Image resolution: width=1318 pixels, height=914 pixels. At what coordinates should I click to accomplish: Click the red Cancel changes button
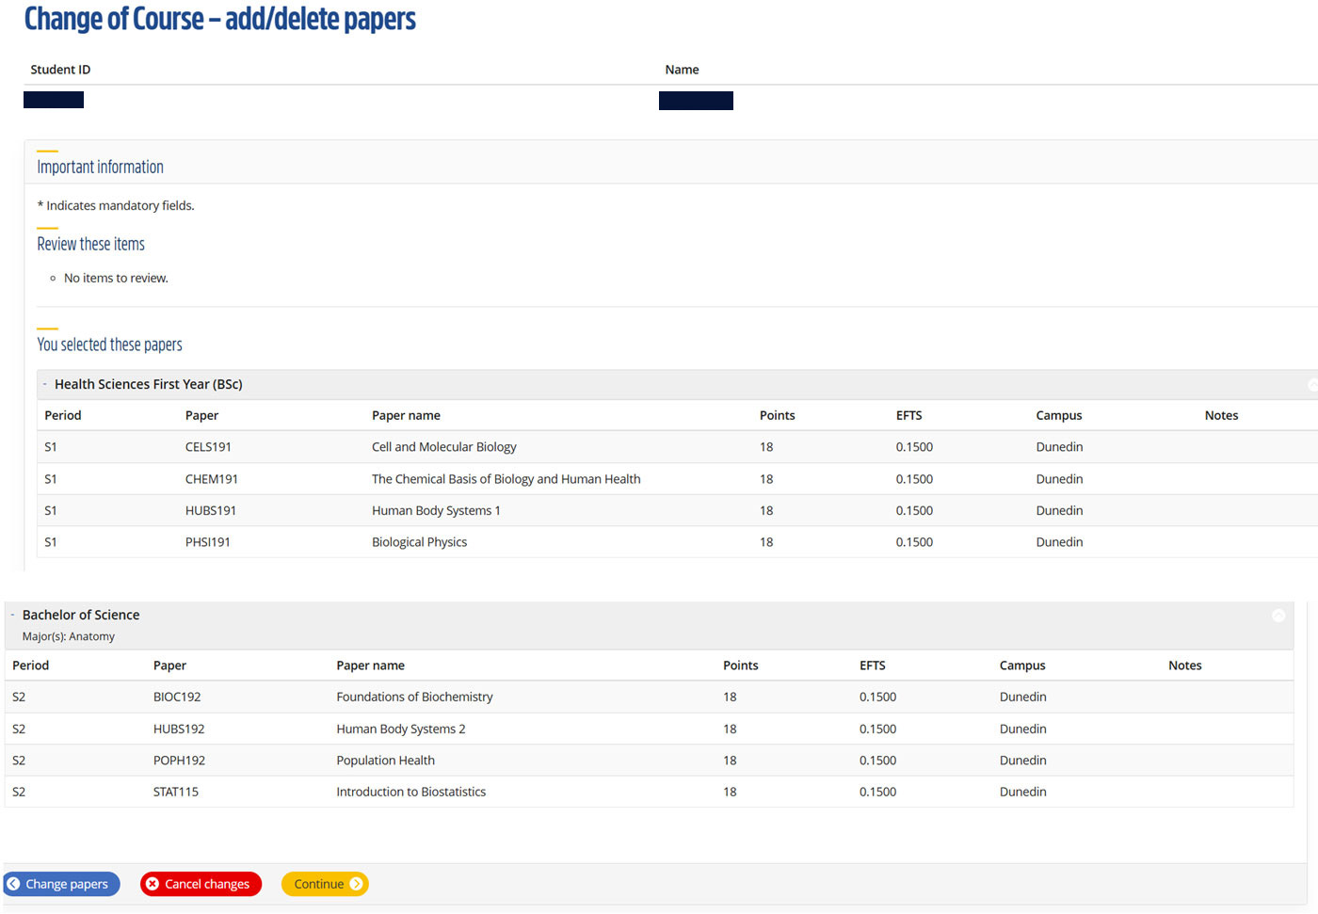[201, 884]
